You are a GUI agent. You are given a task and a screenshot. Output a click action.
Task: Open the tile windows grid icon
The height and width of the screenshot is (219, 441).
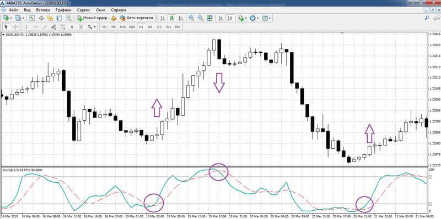click(x=209, y=18)
